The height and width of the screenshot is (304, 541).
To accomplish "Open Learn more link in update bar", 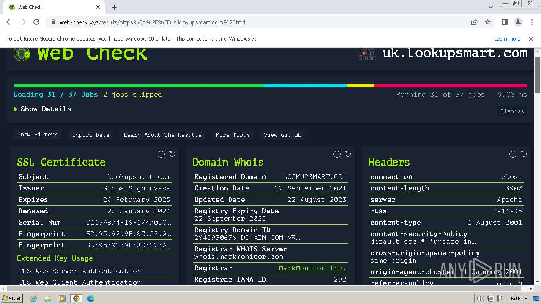I will tap(507, 38).
